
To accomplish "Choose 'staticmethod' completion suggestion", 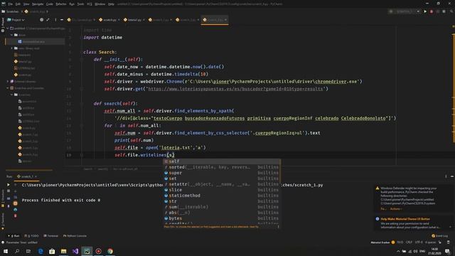I will (222, 196).
